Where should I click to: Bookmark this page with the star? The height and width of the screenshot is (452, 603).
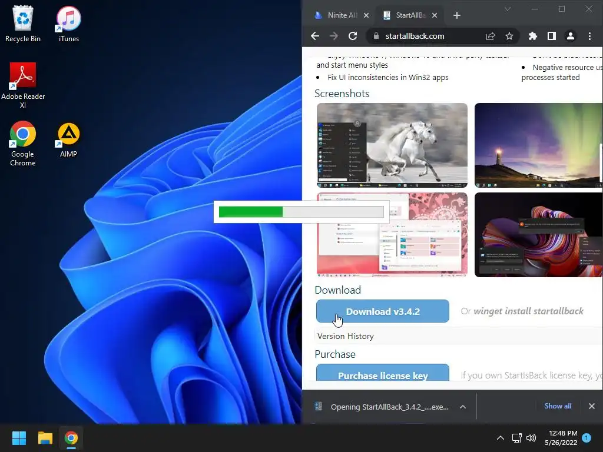pyautogui.click(x=509, y=36)
